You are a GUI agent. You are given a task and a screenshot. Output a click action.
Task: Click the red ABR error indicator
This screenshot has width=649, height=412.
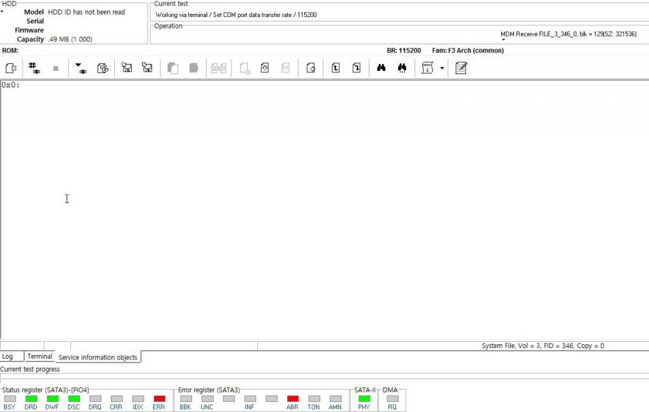(293, 399)
